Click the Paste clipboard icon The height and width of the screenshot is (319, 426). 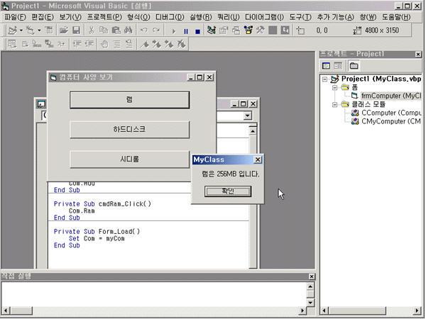coord(116,30)
